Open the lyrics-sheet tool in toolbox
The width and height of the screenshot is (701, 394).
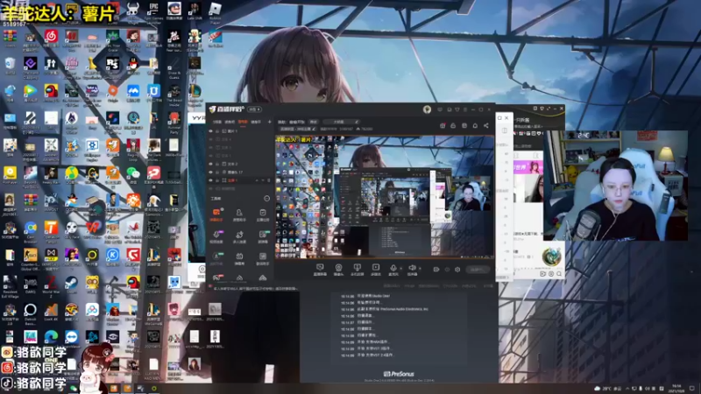[262, 258]
